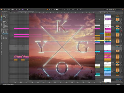Click the Tap tempo button
The width and height of the screenshot is (124, 93).
[7, 9]
